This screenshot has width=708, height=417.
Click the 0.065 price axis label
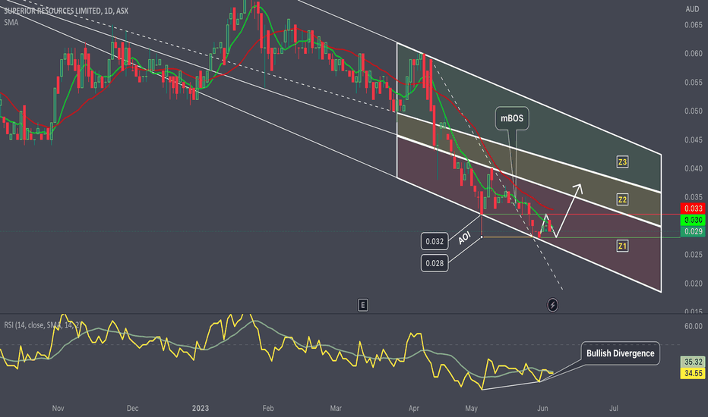[x=693, y=25]
